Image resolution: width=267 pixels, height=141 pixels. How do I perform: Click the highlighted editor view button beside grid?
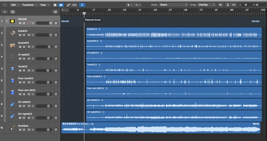[x=61, y=5]
